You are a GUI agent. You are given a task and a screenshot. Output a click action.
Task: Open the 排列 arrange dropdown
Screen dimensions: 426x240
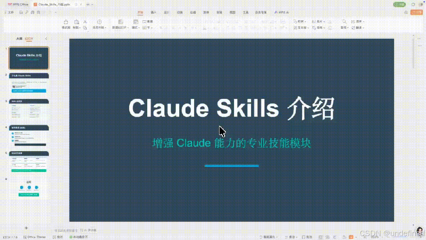click(319, 28)
